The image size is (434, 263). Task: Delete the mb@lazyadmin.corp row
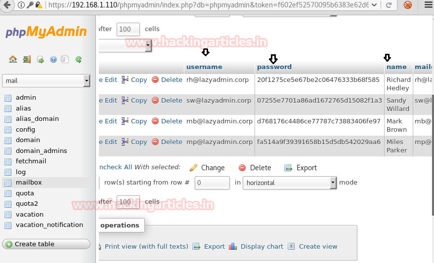(167, 121)
